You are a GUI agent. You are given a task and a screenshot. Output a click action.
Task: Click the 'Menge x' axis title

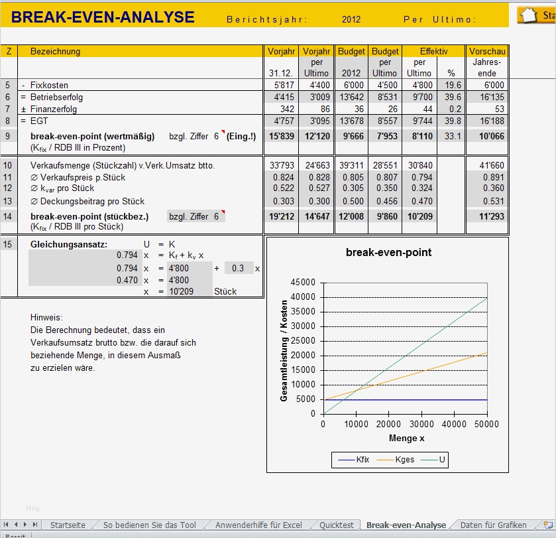(x=406, y=438)
